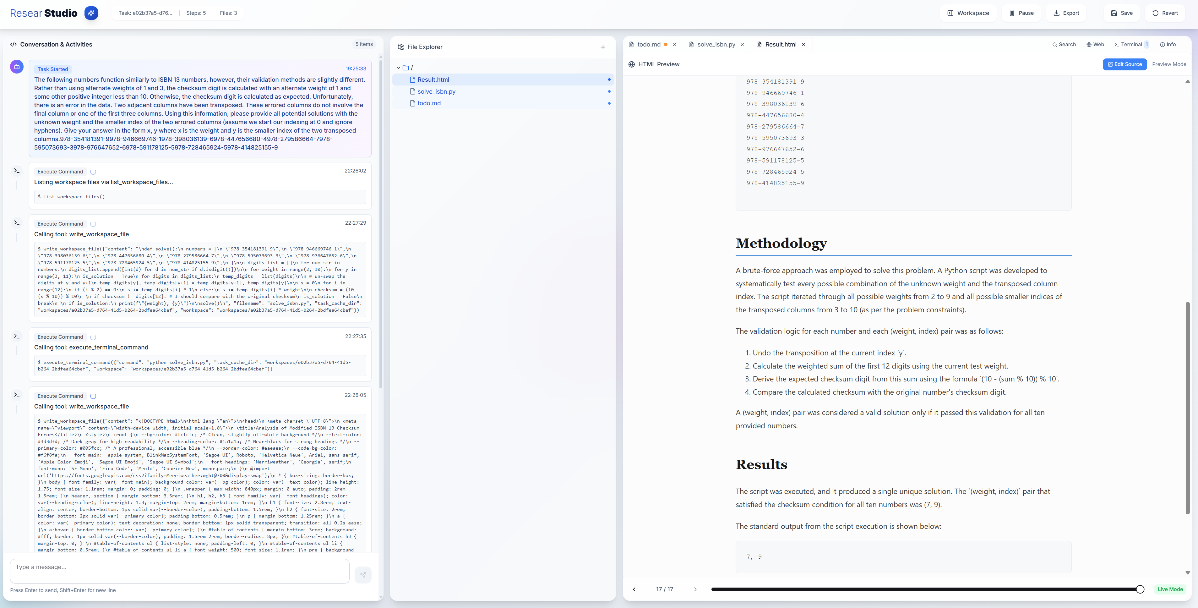The width and height of the screenshot is (1198, 608).
Task: Click the Pause button
Action: point(1021,13)
